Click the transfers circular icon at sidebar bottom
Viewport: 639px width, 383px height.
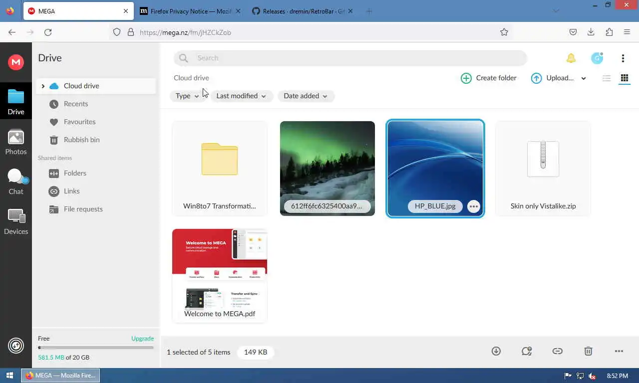[16, 345]
